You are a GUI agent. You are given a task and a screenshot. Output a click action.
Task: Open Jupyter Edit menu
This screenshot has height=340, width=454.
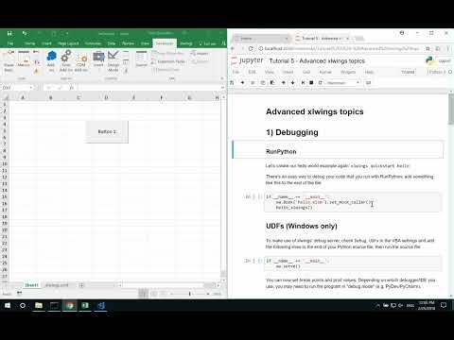pyautogui.click(x=252, y=72)
